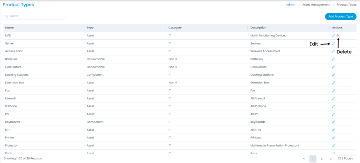Edit the Projector row
The image size is (360, 163).
pos(333,145)
